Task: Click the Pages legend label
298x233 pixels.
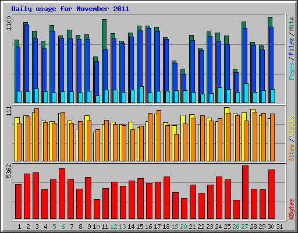Action: click(x=292, y=71)
